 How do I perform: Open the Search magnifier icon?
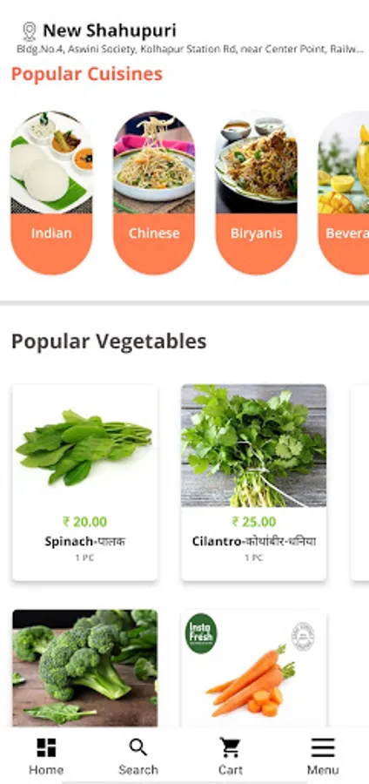click(138, 747)
